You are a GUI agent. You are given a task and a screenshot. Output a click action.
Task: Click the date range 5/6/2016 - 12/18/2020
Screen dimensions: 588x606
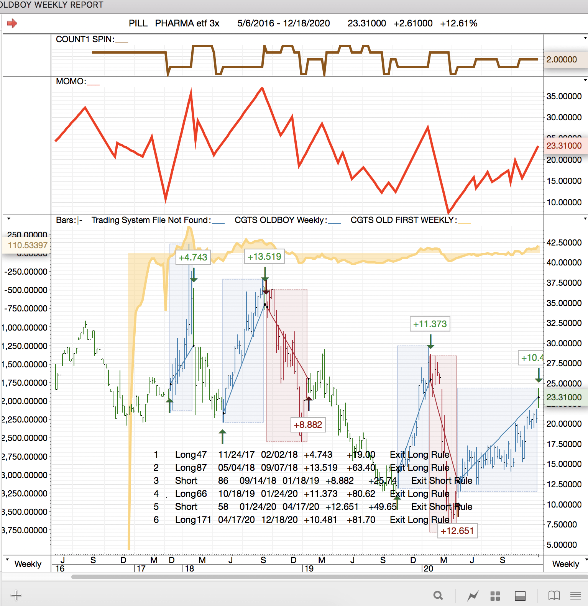284,23
